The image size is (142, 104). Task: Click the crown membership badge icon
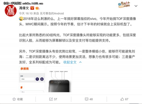pyautogui.click(x=37, y=8)
